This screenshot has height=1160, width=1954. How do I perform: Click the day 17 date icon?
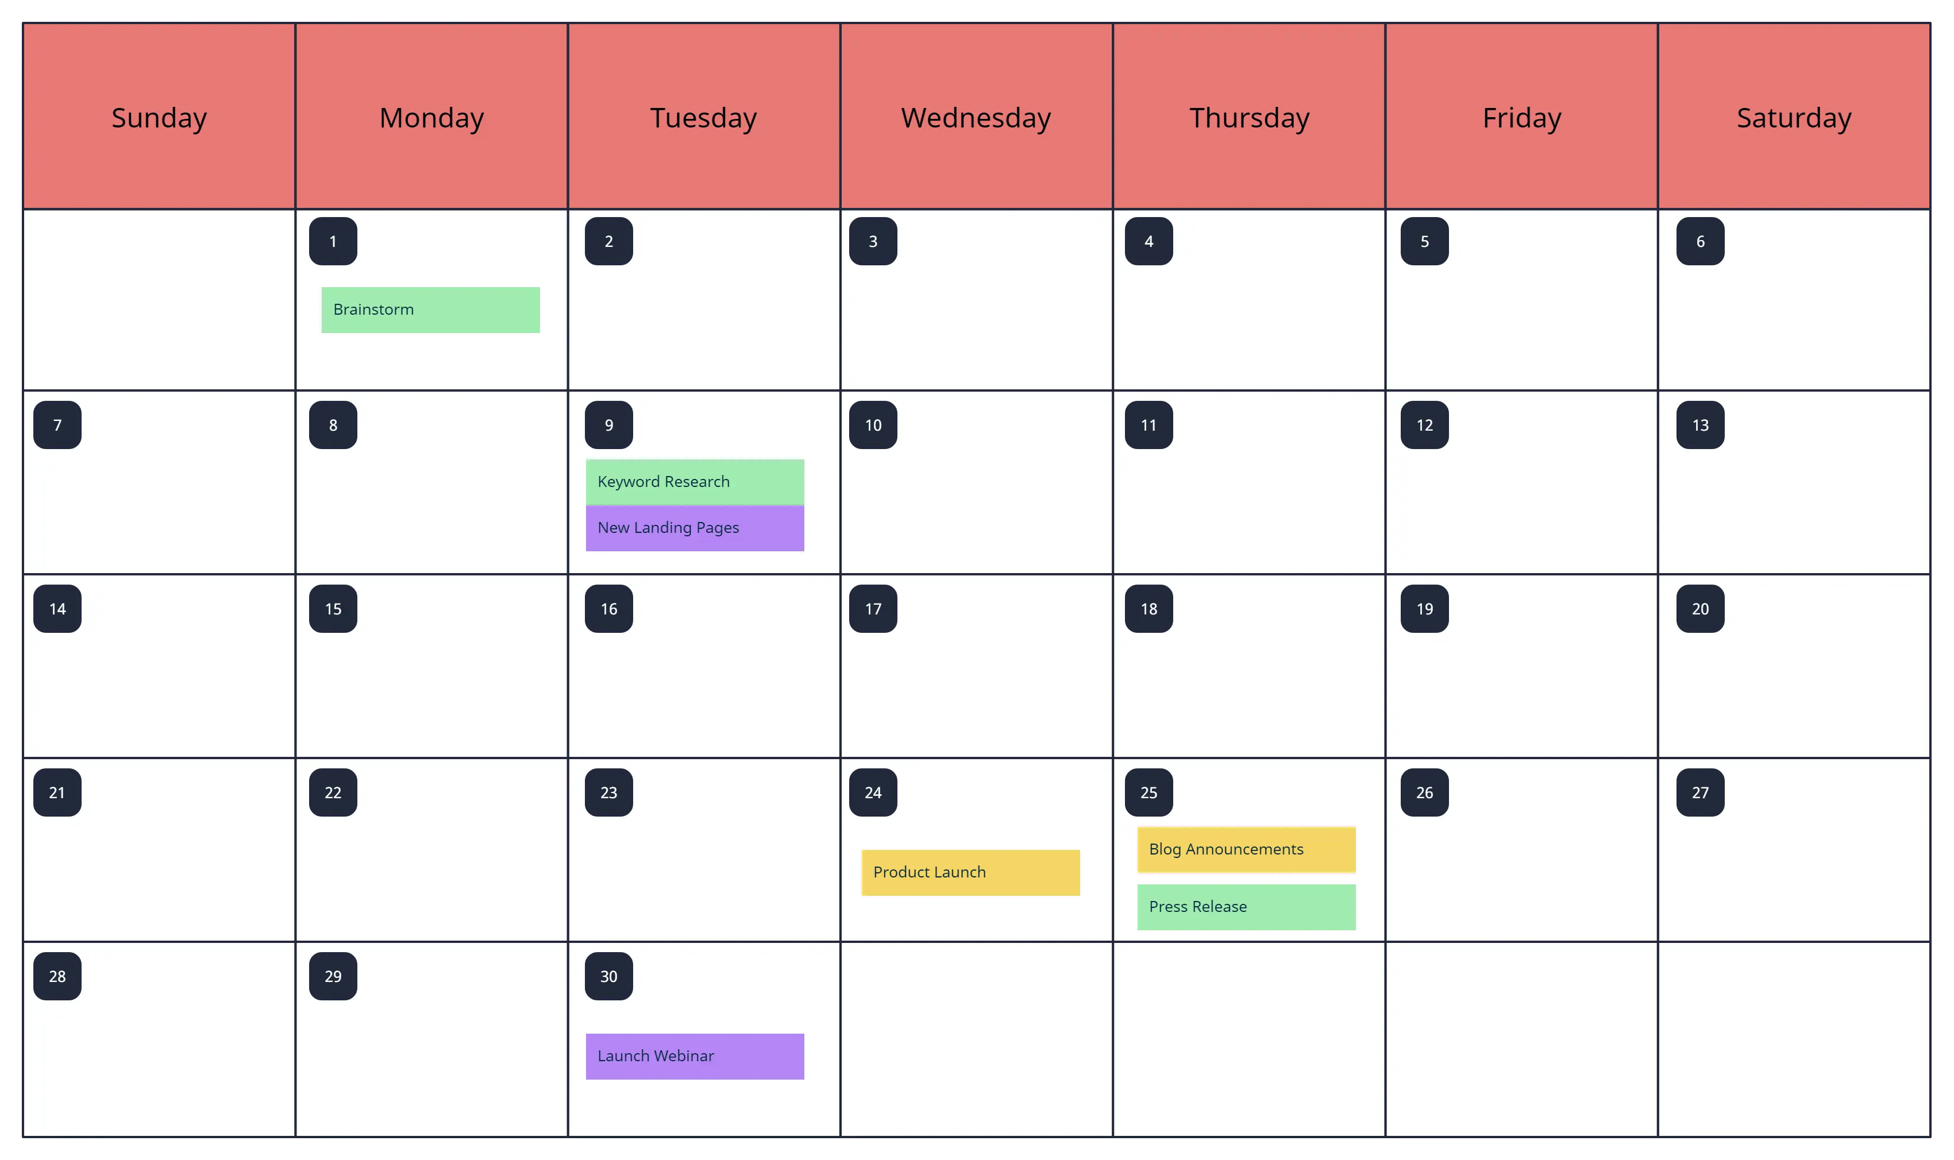click(x=874, y=608)
